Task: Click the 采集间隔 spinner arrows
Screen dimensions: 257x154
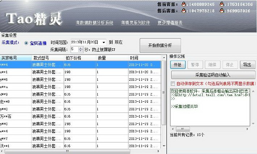Action: click(x=81, y=49)
